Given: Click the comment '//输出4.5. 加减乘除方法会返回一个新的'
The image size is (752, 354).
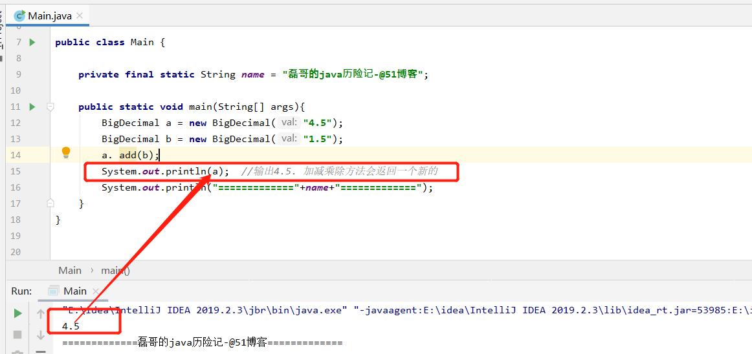Looking at the screenshot, I should point(340,171).
